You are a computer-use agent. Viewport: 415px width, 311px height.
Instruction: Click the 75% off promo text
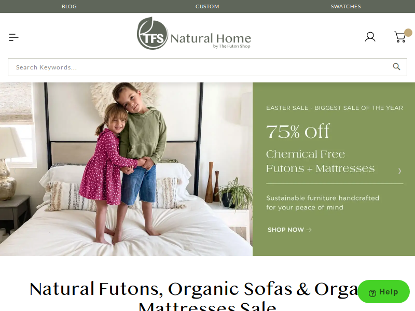tap(298, 131)
